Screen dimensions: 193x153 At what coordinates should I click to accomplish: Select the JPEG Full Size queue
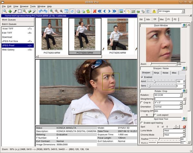click(17, 41)
